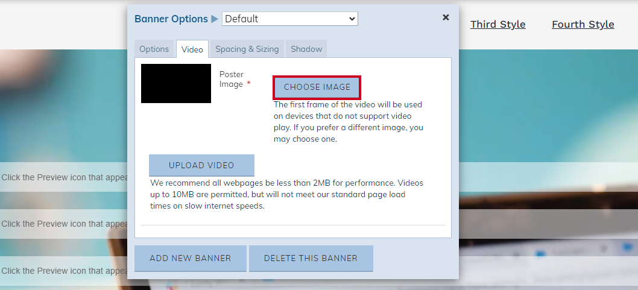The height and width of the screenshot is (290, 638).
Task: Click Add New Banner button
Action: point(191,258)
